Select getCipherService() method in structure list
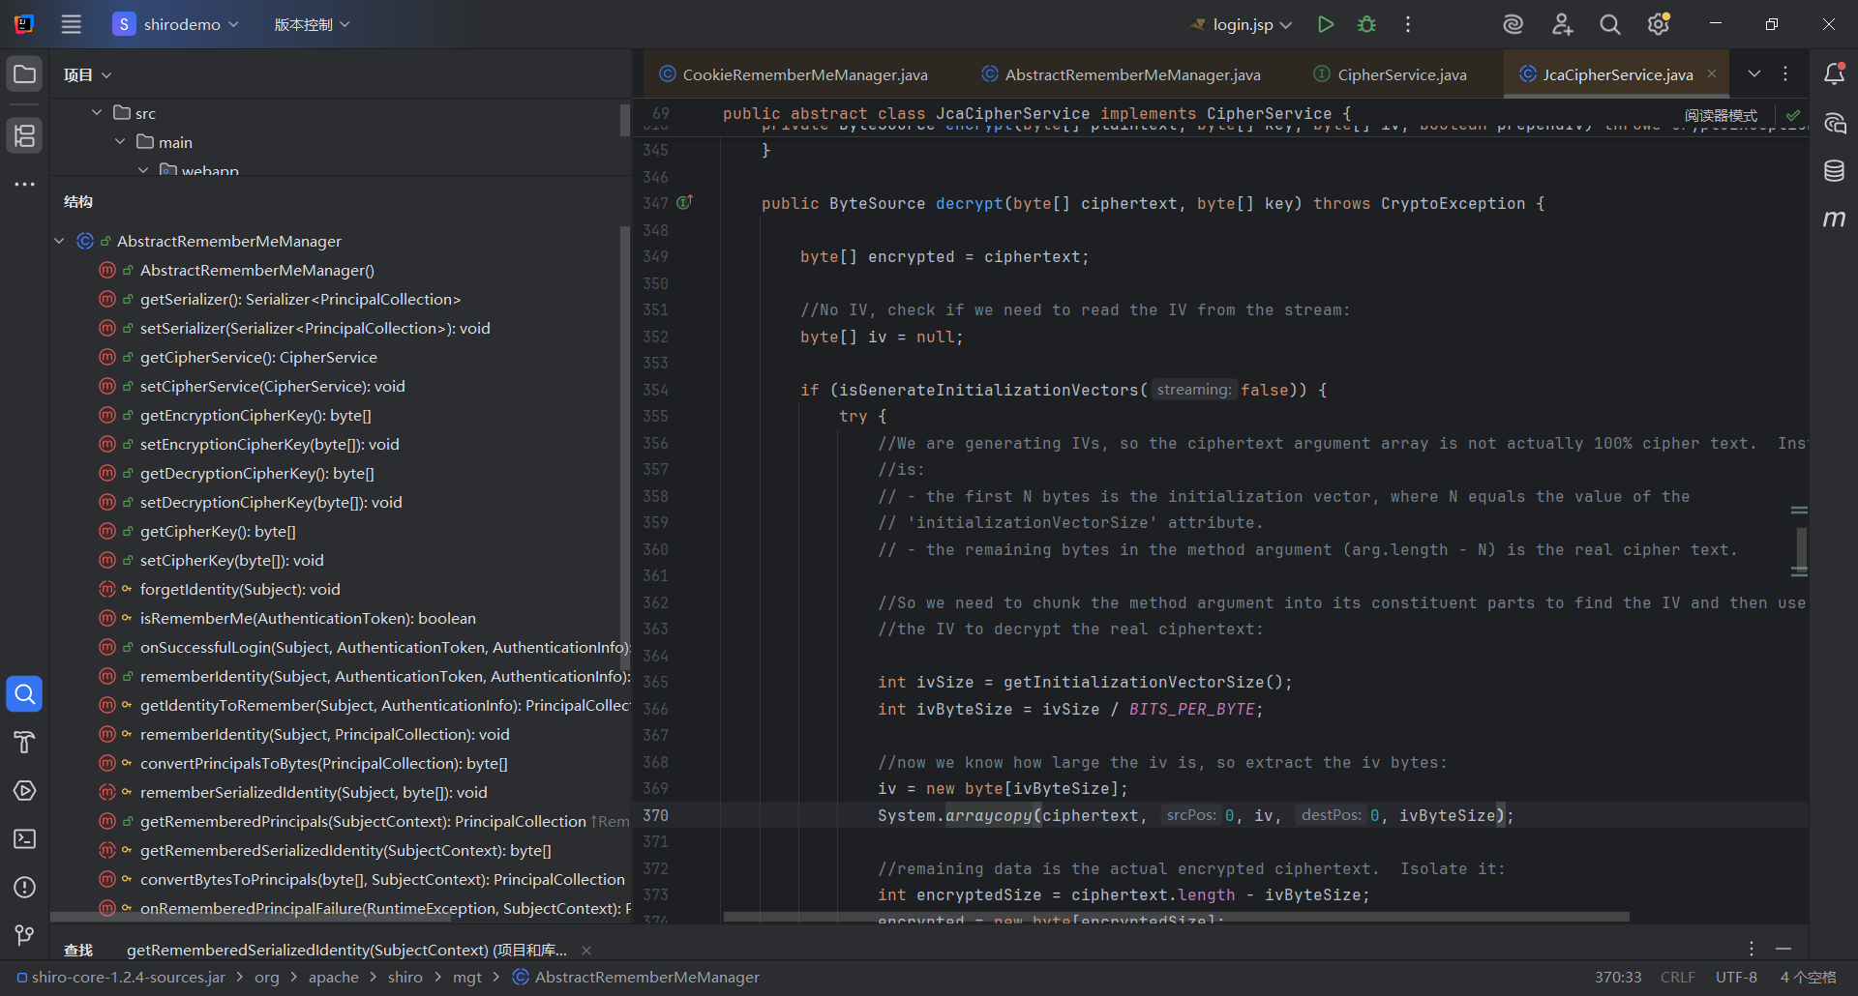Screen dimensions: 1858x996 258,357
